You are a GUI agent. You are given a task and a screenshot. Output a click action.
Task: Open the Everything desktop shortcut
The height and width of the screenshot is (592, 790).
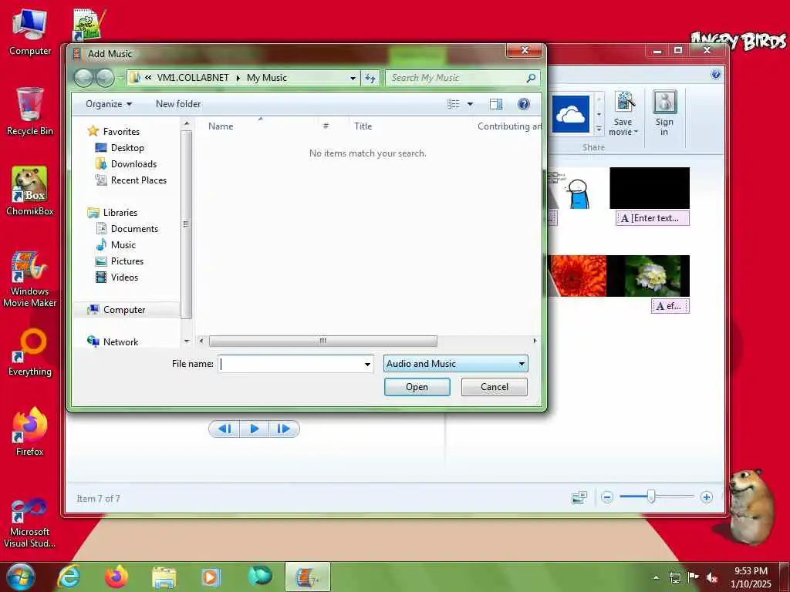click(x=30, y=352)
